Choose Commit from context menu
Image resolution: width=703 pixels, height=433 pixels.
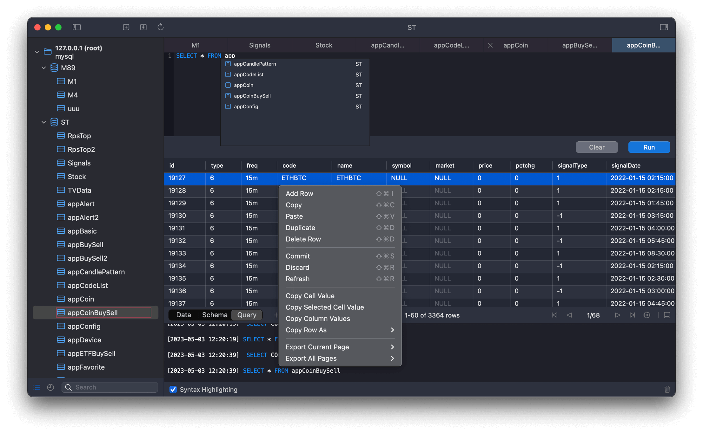pos(340,256)
